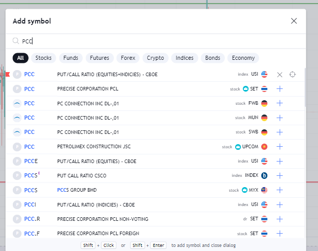The height and width of the screenshot is (251, 318).
Task: Click the PC Connection logo on SWB row
Action: click(17, 132)
